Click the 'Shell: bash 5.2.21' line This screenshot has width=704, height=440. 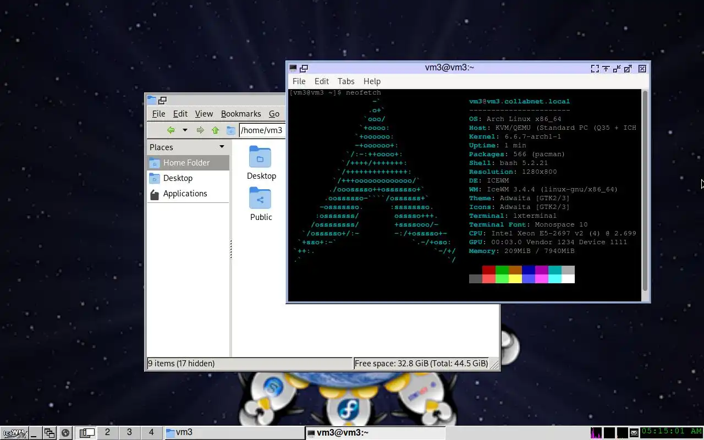508,163
